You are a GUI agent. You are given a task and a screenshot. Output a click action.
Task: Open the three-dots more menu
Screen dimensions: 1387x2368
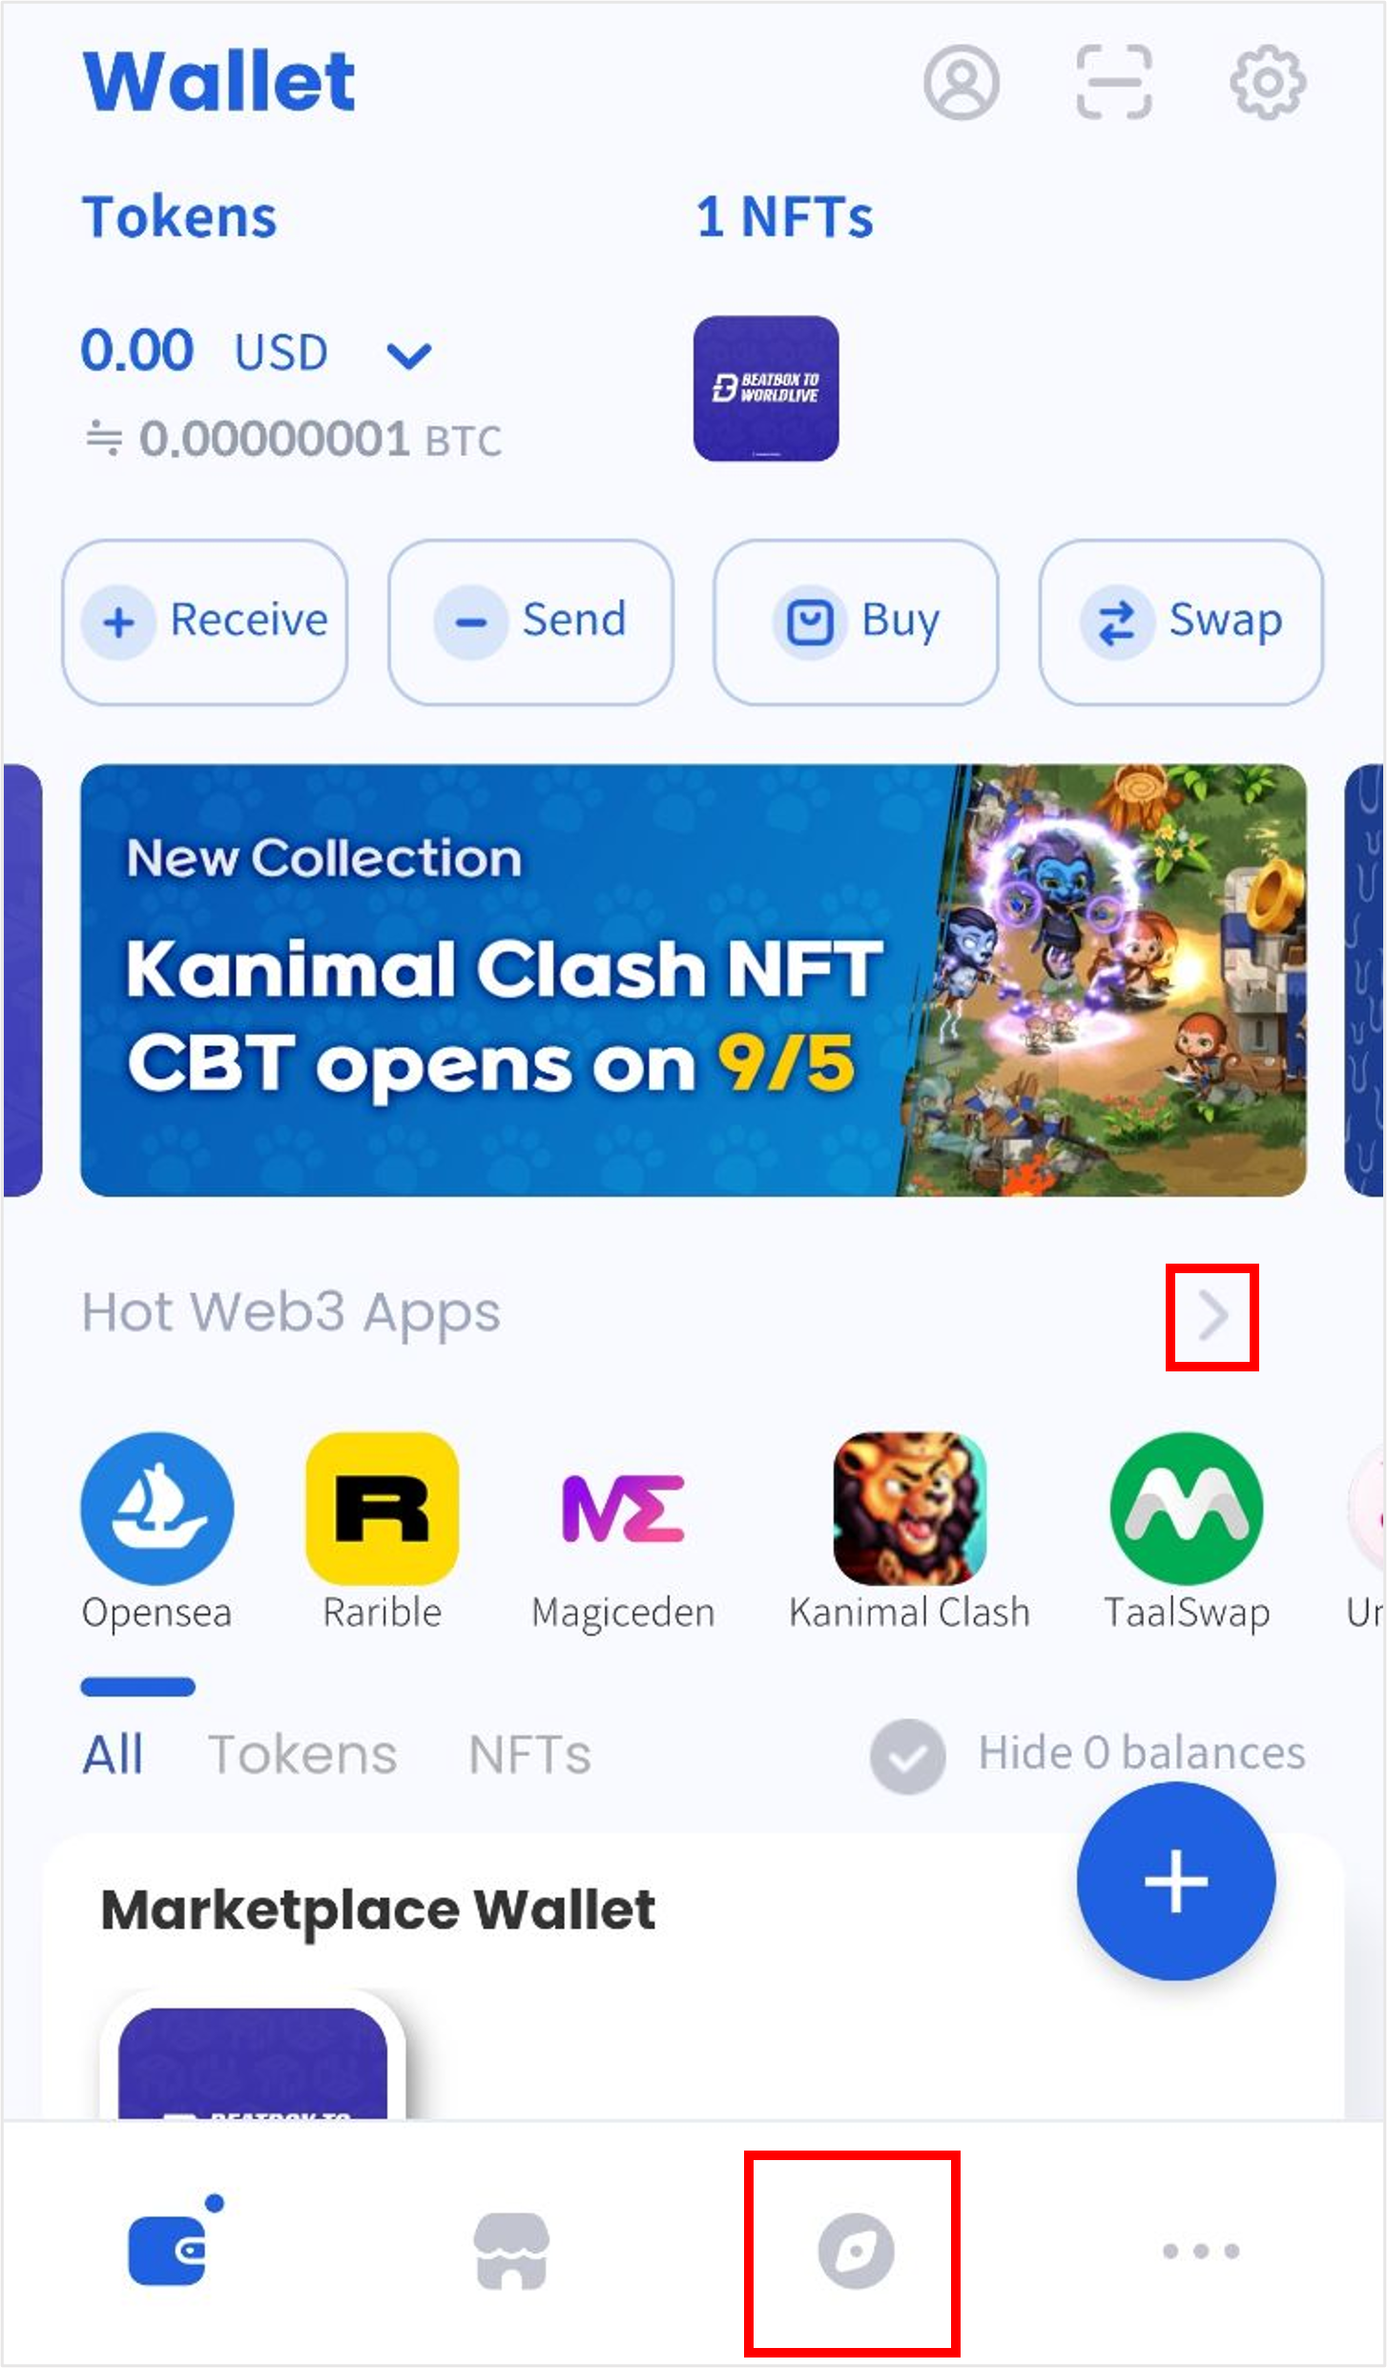tap(1201, 2251)
